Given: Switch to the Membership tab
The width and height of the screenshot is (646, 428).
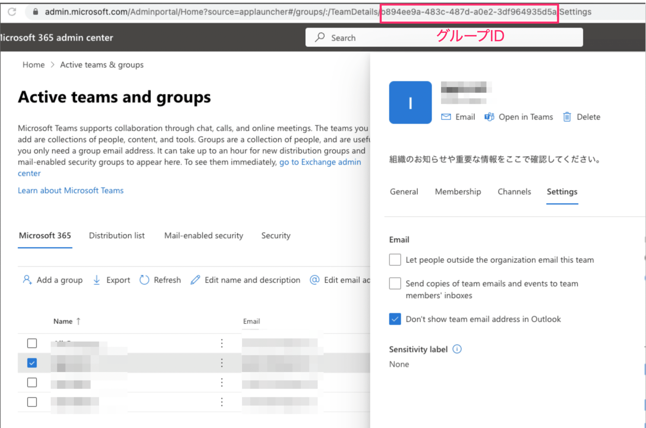Looking at the screenshot, I should (458, 192).
